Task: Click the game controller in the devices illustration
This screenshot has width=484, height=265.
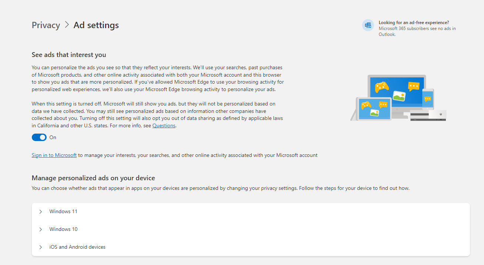Action: click(x=382, y=88)
